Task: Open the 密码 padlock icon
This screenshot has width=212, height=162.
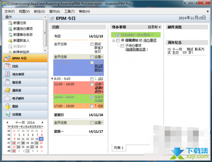Action: (7, 106)
